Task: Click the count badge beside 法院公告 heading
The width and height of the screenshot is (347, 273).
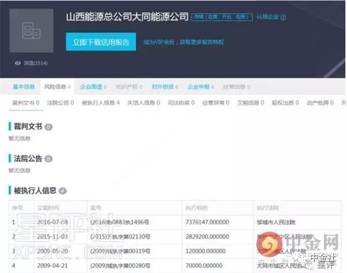Action: (49, 159)
